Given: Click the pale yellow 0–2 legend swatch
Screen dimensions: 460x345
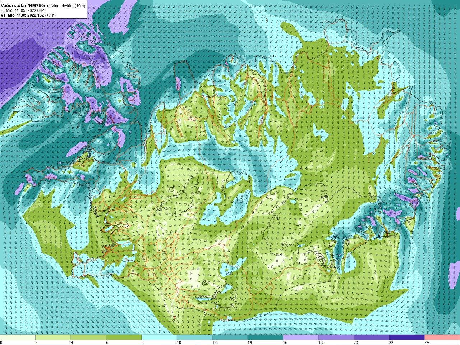Looking at the screenshot, I should pyautogui.click(x=18, y=337).
